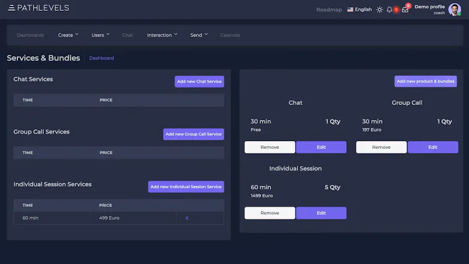Open the inbox mail icon
Screen dimensions: 469x264
(x=405, y=10)
